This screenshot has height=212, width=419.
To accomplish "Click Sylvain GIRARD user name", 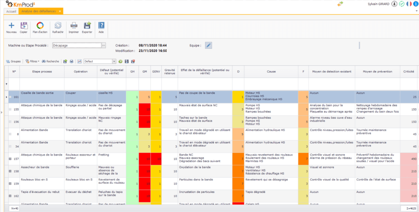I will pyautogui.click(x=378, y=4).
